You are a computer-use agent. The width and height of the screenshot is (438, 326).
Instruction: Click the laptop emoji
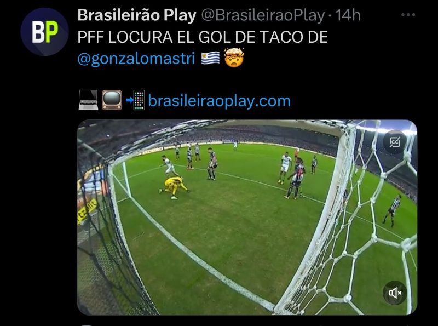click(x=88, y=100)
